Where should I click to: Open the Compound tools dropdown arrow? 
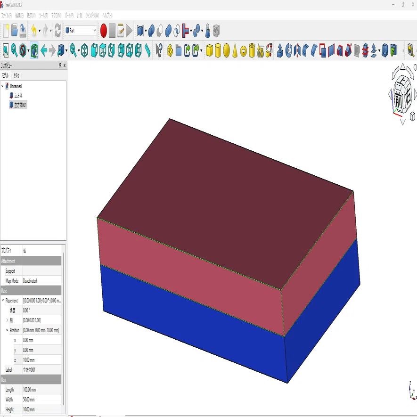146,31
